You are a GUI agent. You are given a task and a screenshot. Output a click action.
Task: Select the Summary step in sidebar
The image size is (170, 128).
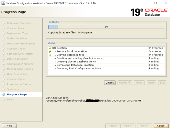click(13, 89)
